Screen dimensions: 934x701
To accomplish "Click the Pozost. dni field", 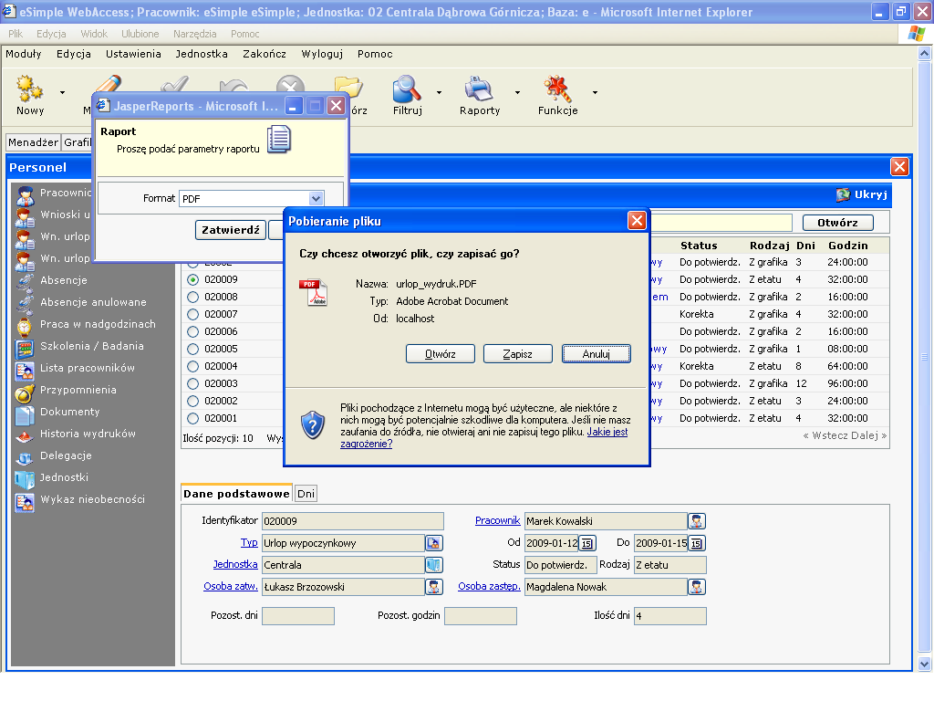I will coord(298,616).
